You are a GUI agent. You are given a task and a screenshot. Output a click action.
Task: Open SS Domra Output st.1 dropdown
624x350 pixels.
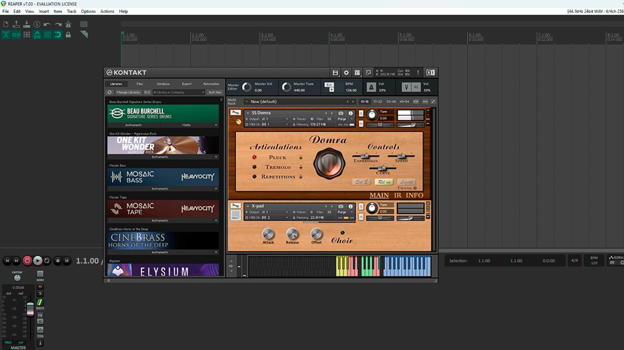click(267, 119)
